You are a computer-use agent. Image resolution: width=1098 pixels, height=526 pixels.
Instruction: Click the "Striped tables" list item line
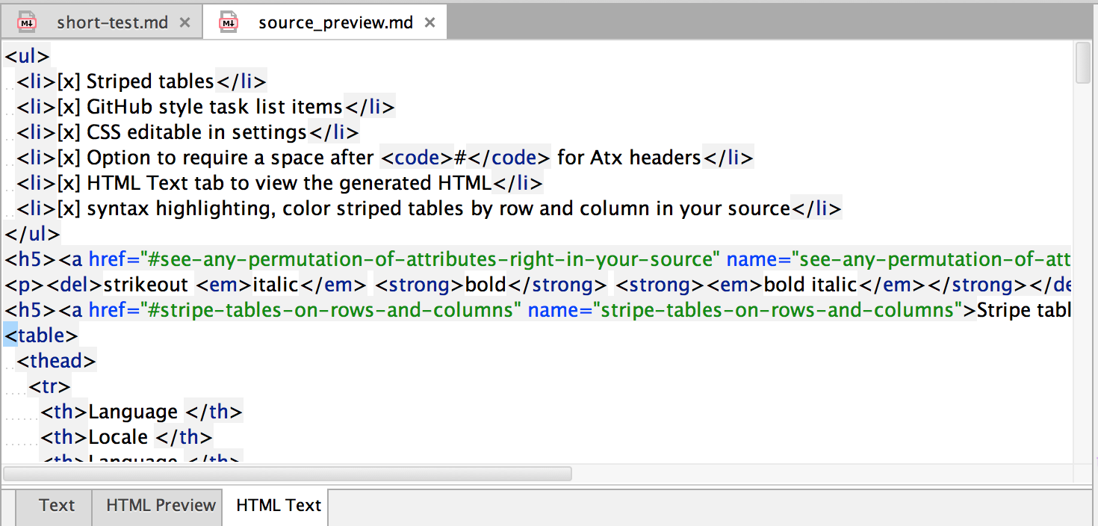142,81
